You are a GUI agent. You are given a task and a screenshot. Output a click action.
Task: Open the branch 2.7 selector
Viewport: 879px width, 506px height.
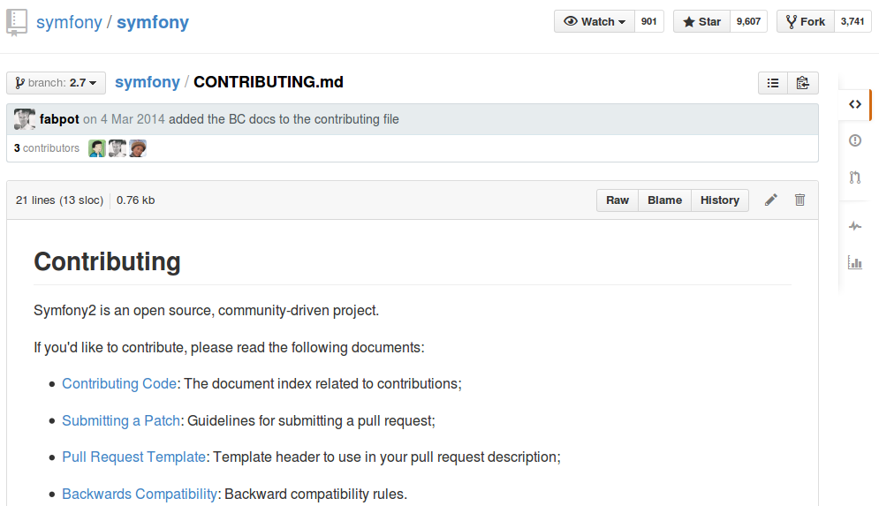click(56, 83)
